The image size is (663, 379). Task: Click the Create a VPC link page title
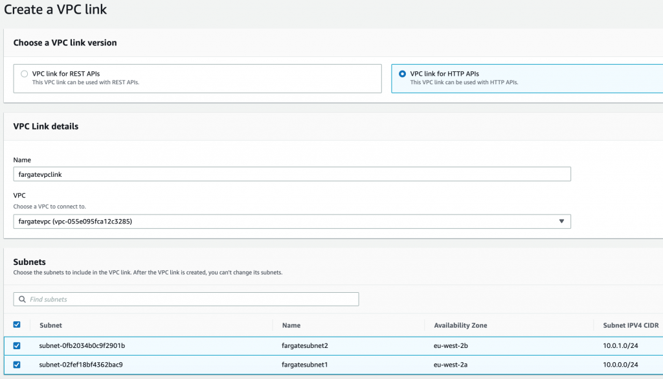(55, 10)
